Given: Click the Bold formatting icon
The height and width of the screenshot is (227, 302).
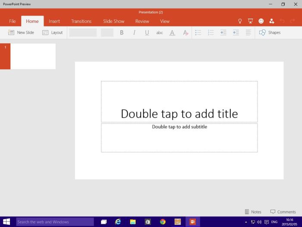Looking at the screenshot, I should click(x=122, y=32).
